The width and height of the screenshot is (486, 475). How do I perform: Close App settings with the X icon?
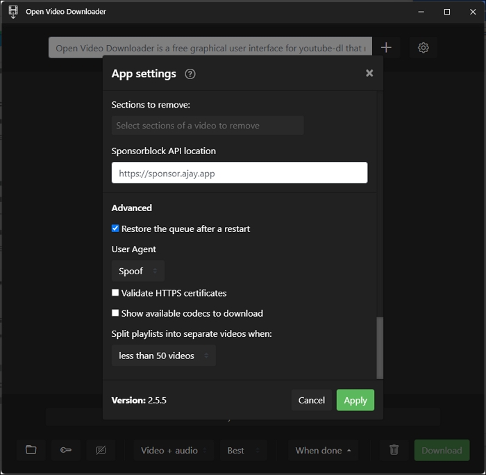[369, 73]
